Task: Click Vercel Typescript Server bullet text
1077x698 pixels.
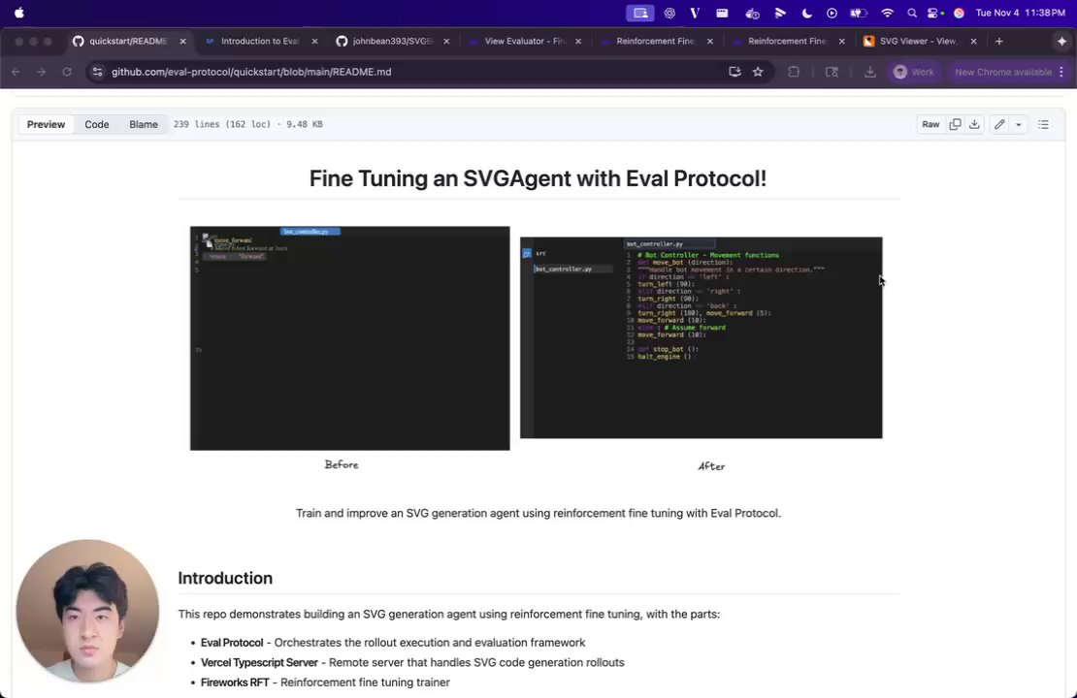Action: [x=412, y=662]
